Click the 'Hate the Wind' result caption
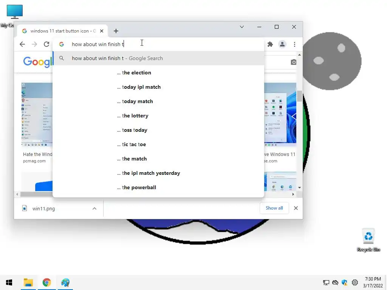Screen dimensions: 387x290 [x=37, y=154]
